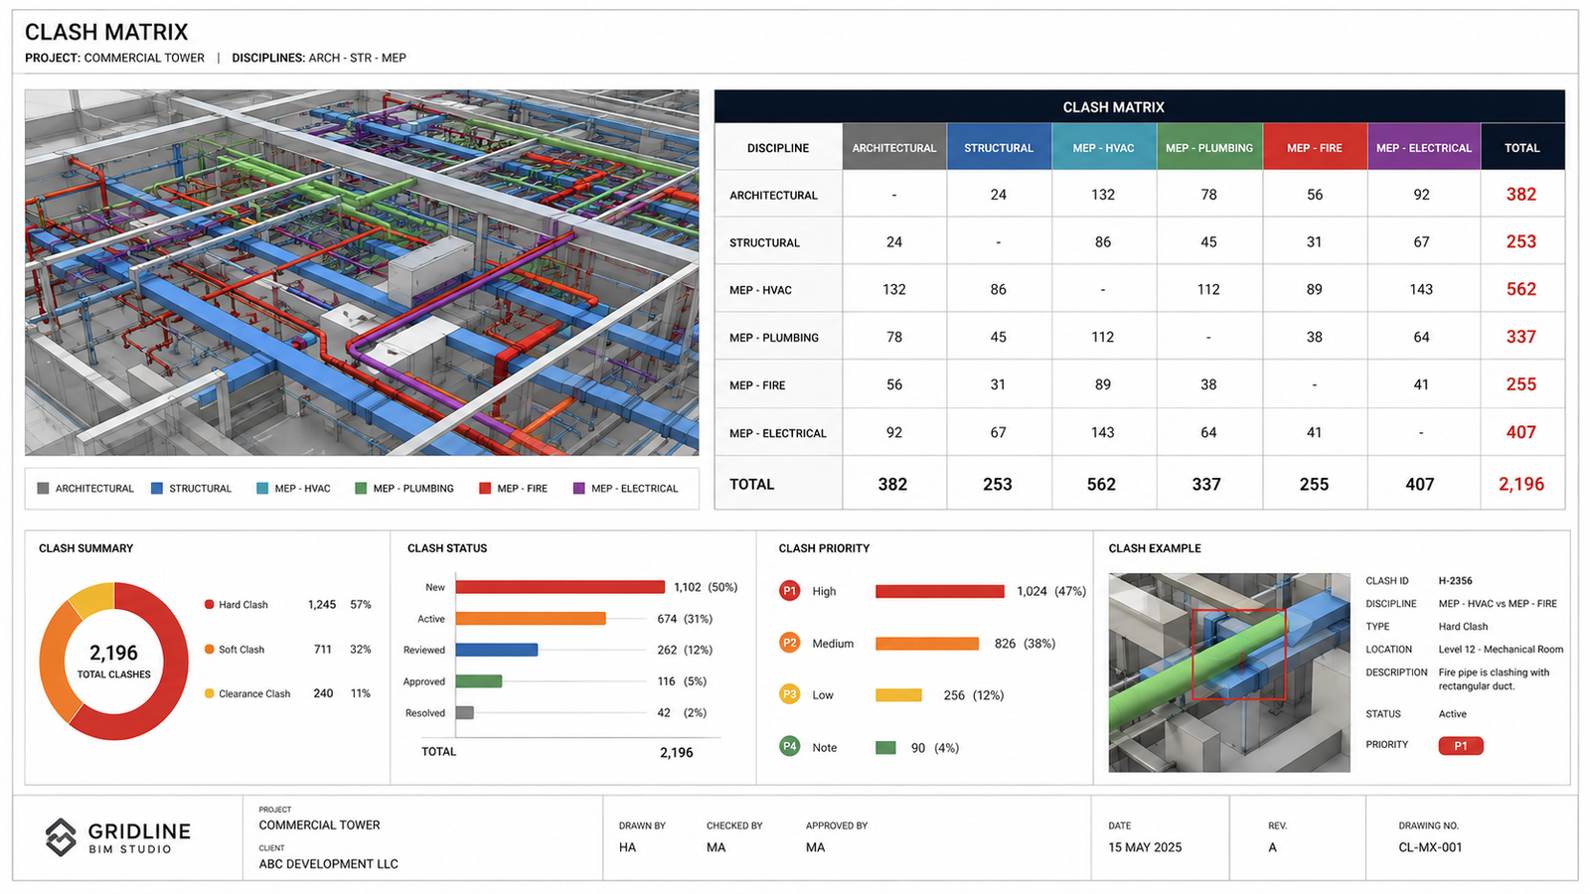Click the donut chart total clashes center
Screen dimensions: 1590x894
click(114, 661)
